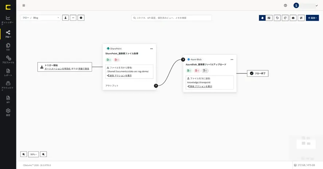
Task: Select the AzureBlob_議事録ファイルアップロード connector title
Action: (x=206, y=64)
